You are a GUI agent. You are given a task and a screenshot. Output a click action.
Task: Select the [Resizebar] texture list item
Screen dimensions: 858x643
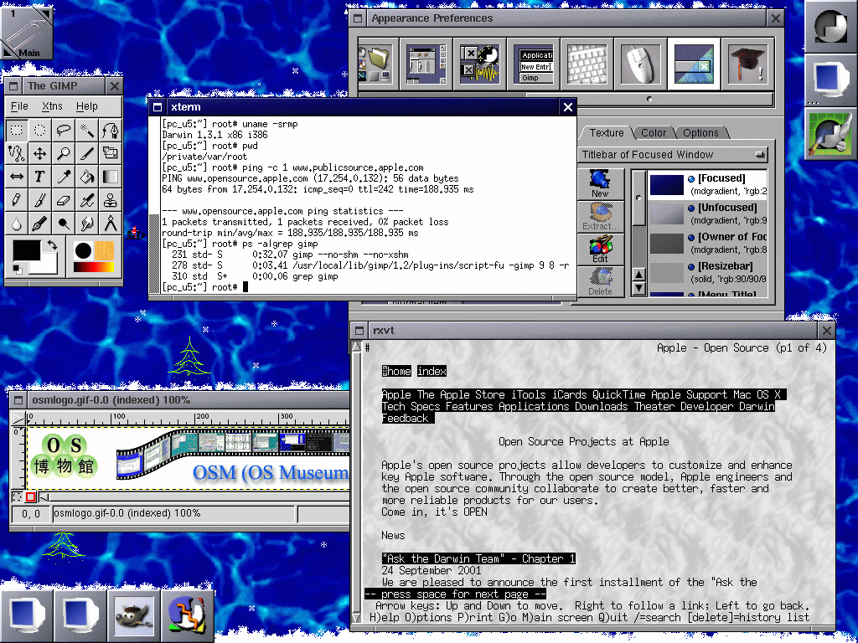(x=707, y=272)
